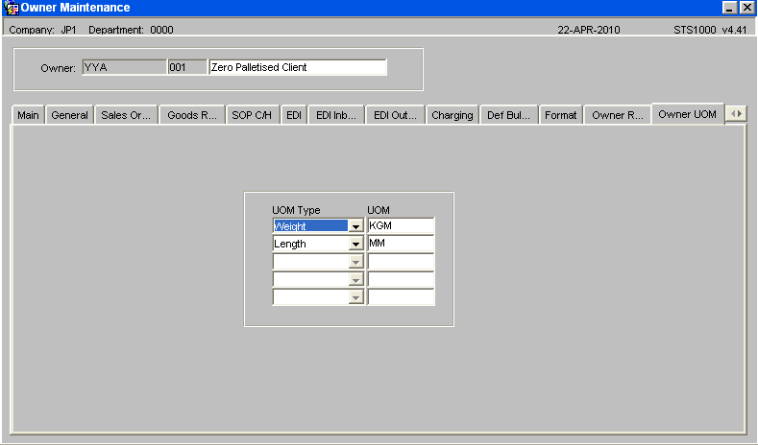Open the fifth row UOM Type dropdown
Image resolution: width=758 pixels, height=445 pixels.
tap(355, 297)
